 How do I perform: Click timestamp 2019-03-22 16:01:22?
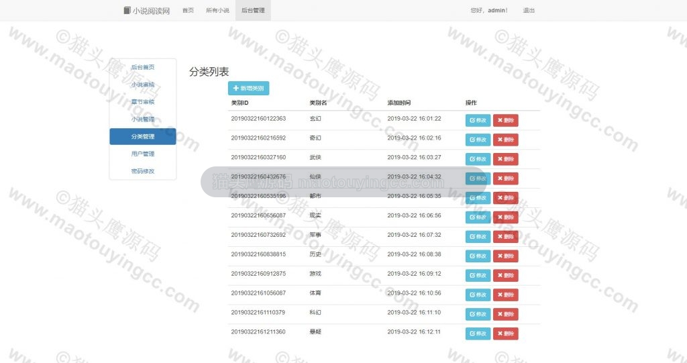point(414,118)
